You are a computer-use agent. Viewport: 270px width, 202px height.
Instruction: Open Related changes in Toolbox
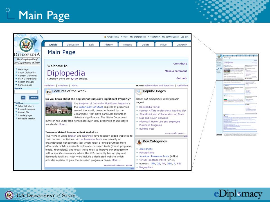(x=26, y=109)
